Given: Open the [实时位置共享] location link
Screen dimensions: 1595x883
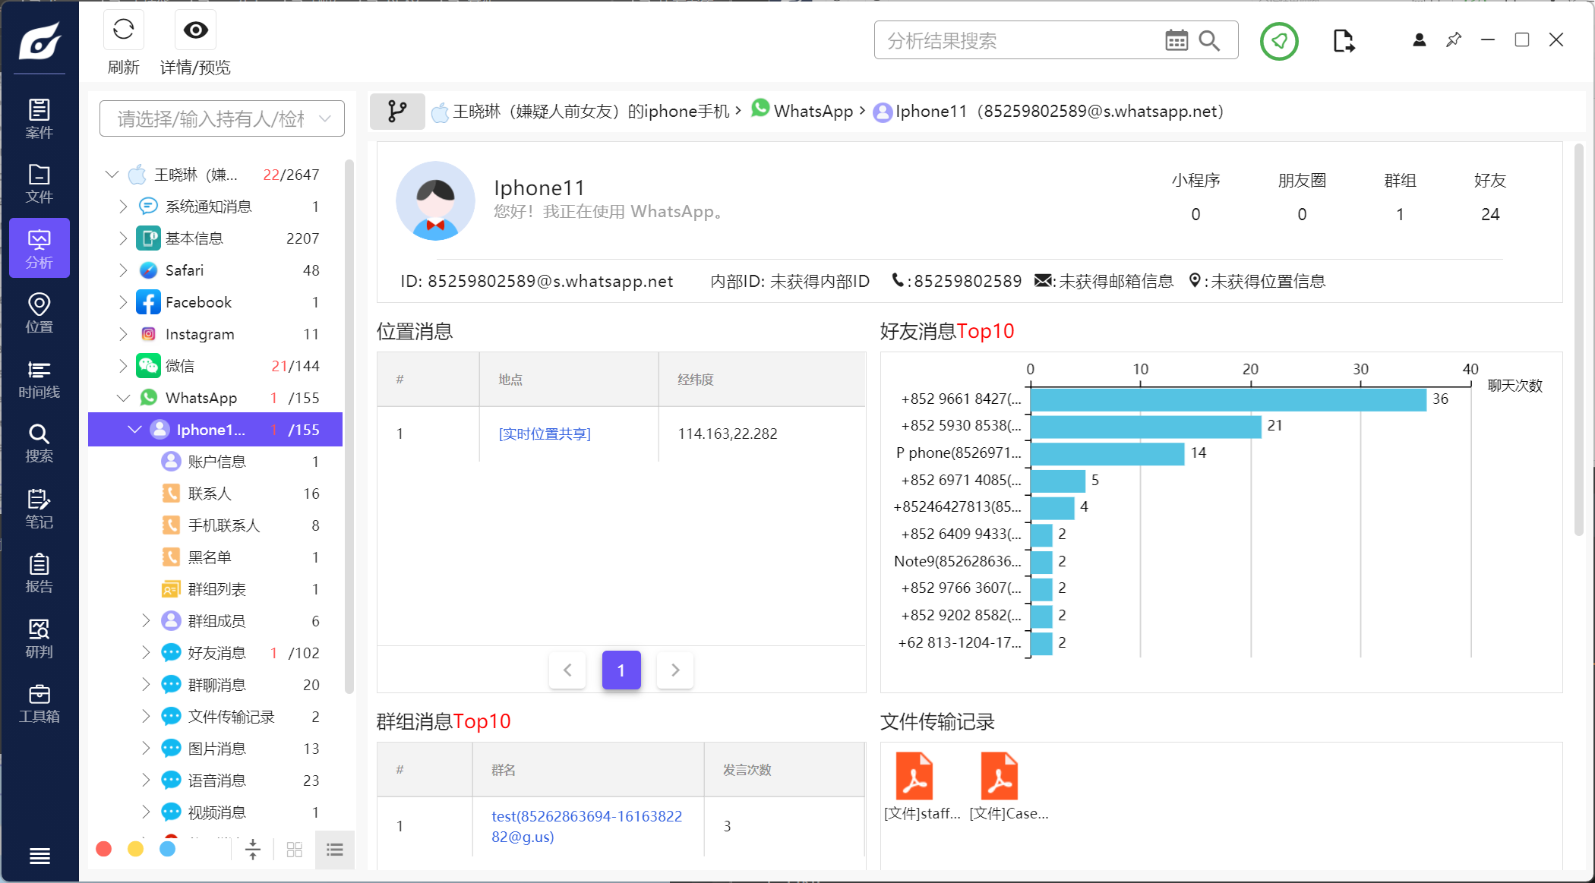Looking at the screenshot, I should pos(544,434).
